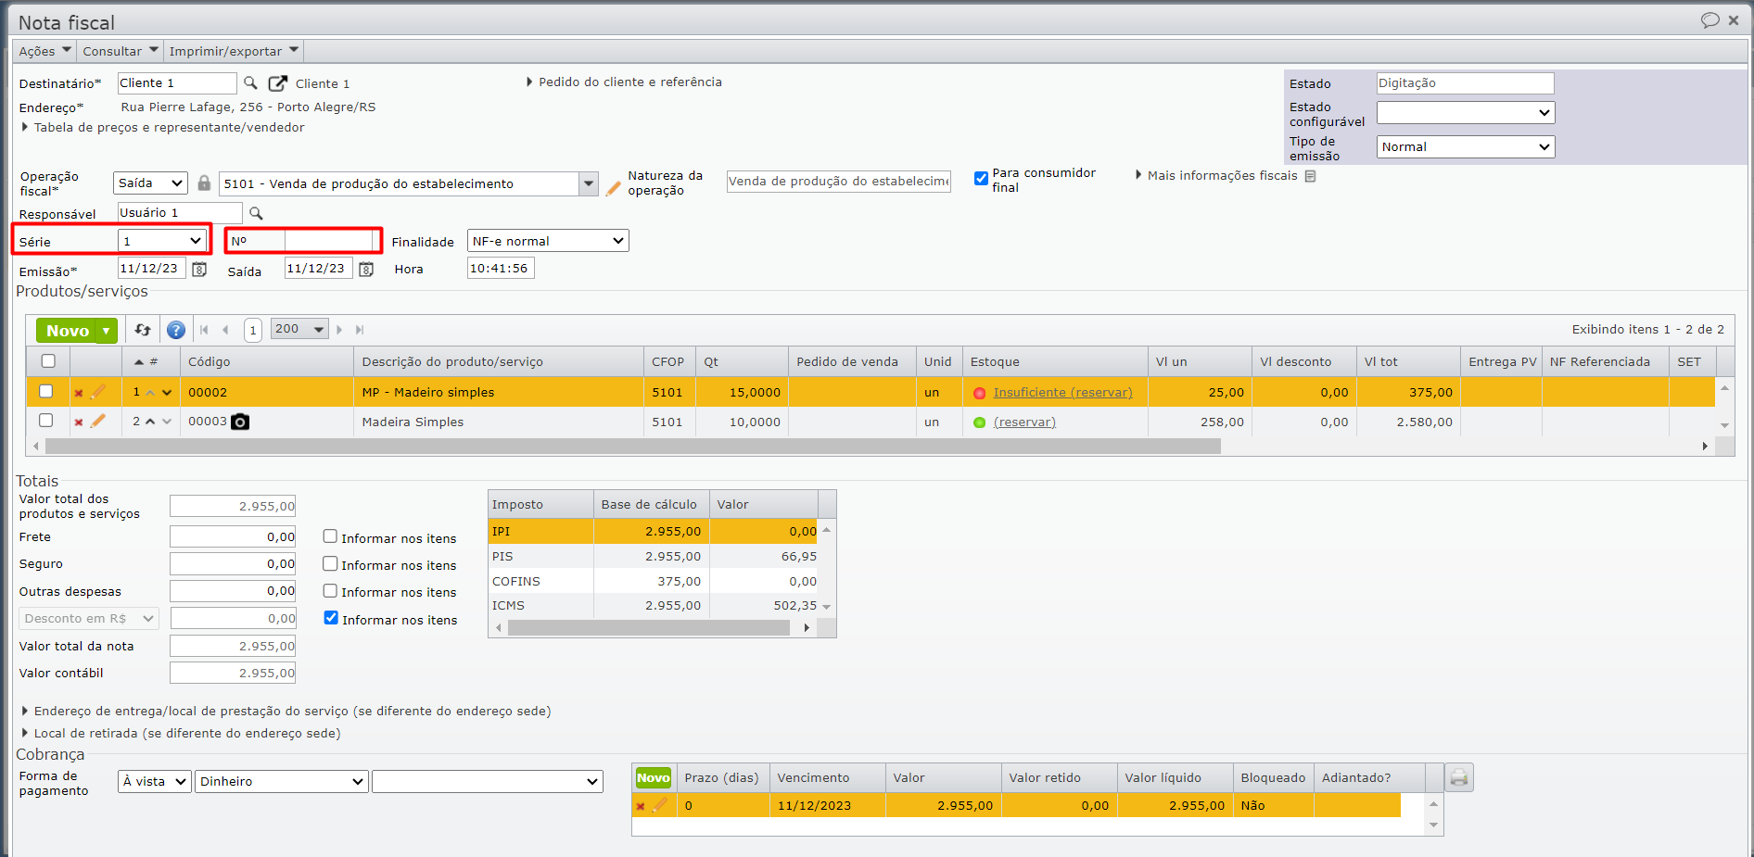The image size is (1754, 857).
Task: Open the Estado configurável dropdown
Action: coord(1466,113)
